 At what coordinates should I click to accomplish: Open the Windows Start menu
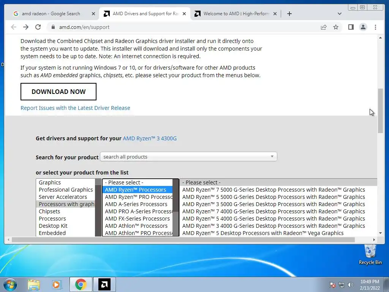[x=10, y=284]
